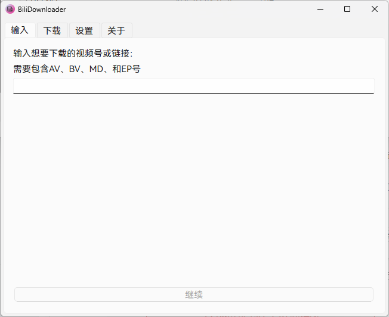Viewport: 389px width, 317px height.
Task: Click the black underline beneath the input field
Action: pos(193,93)
